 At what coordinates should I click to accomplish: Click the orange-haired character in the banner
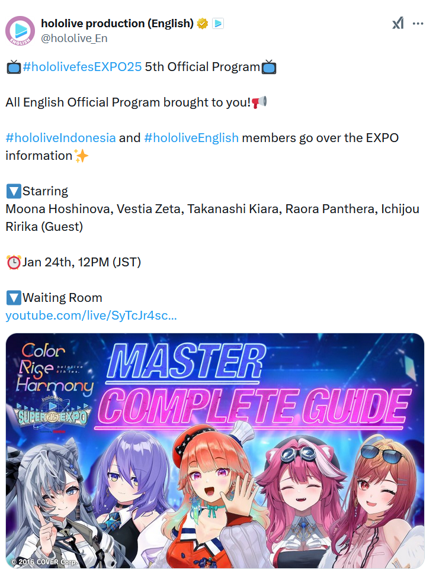tap(211, 497)
